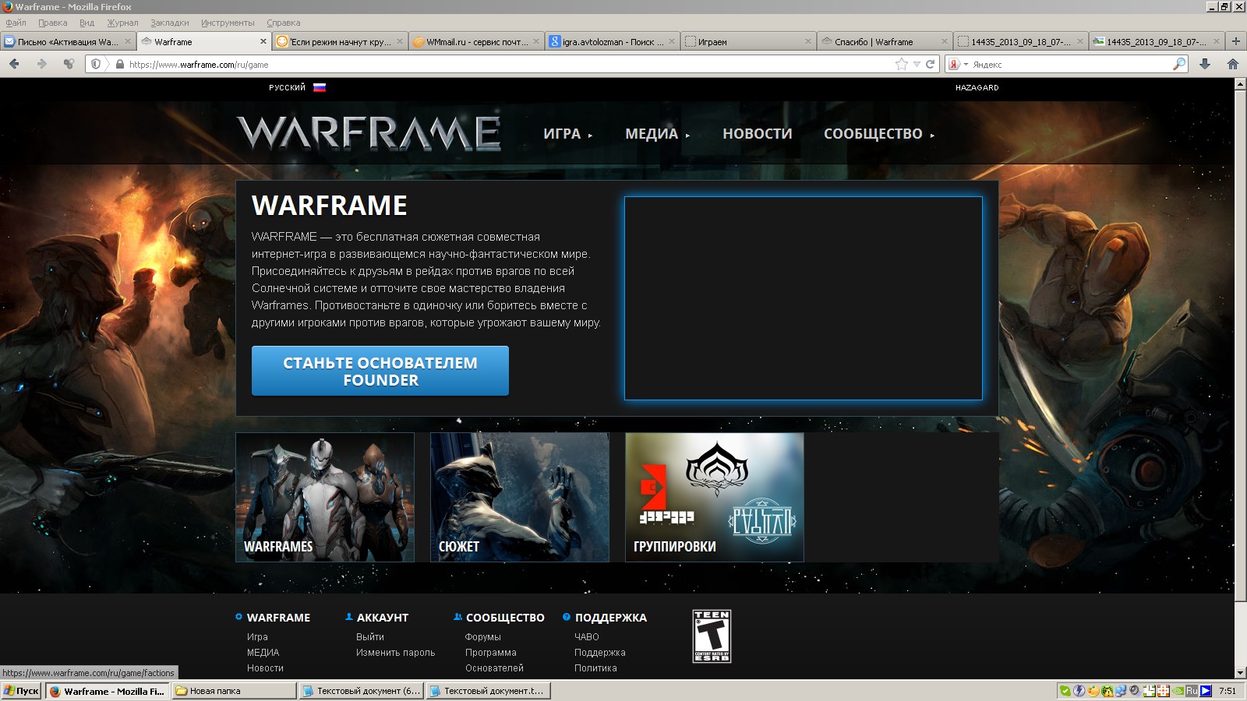The image size is (1247, 701).
Task: Open the WARFRAMES thumbnail
Action: point(325,497)
